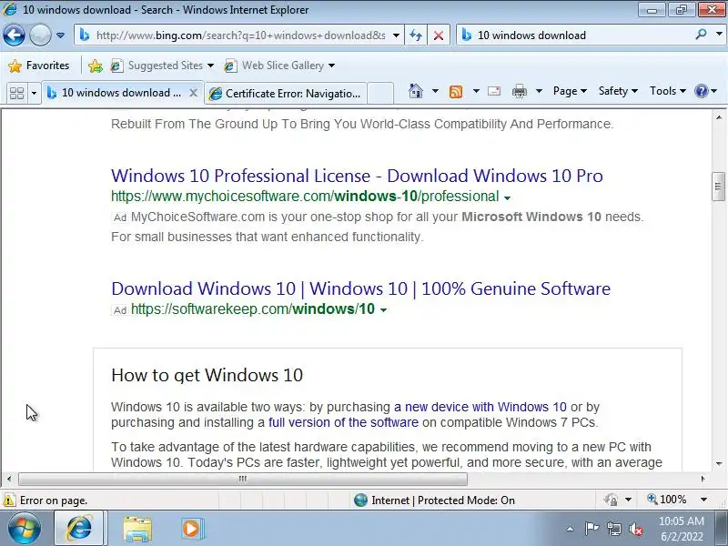Image resolution: width=728 pixels, height=546 pixels.
Task: Open Suggested Sites link
Action: (162, 66)
